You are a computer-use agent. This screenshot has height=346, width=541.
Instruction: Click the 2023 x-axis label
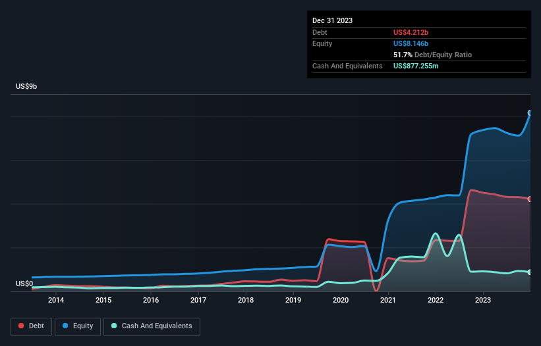coord(483,300)
